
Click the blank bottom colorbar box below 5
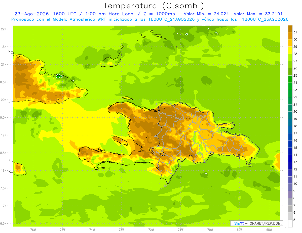(x=290, y=223)
